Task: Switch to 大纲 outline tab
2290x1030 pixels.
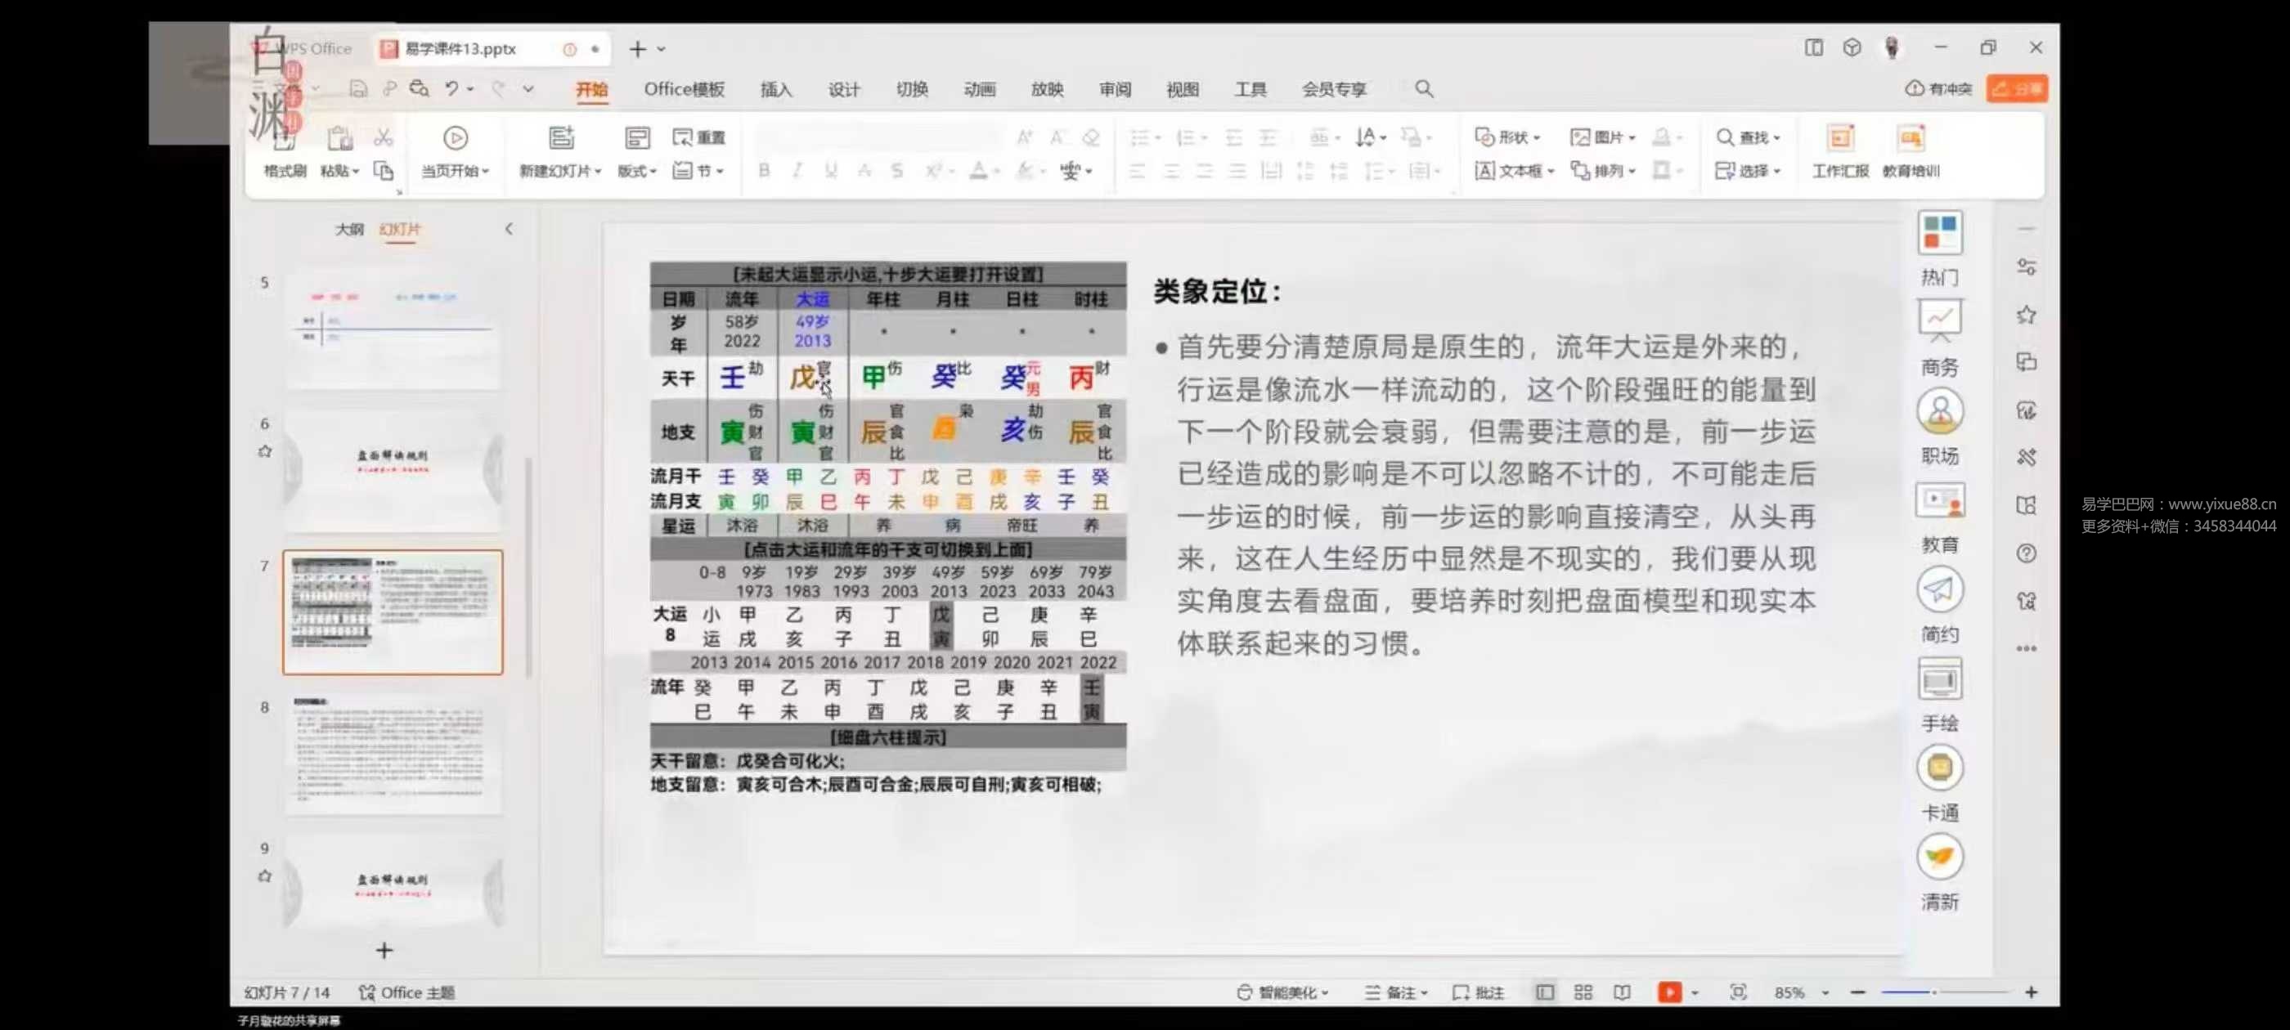Action: 348,229
